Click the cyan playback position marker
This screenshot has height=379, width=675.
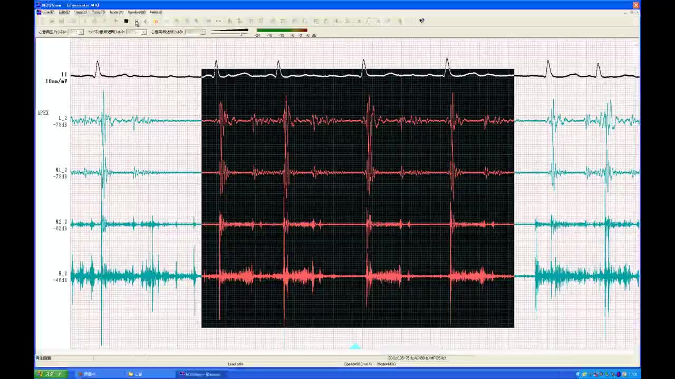355,346
